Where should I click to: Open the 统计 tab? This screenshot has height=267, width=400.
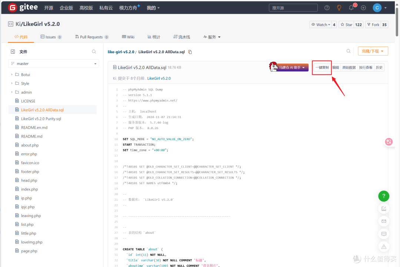click(154, 37)
